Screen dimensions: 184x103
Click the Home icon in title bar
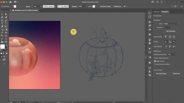click(x=10, y=2)
